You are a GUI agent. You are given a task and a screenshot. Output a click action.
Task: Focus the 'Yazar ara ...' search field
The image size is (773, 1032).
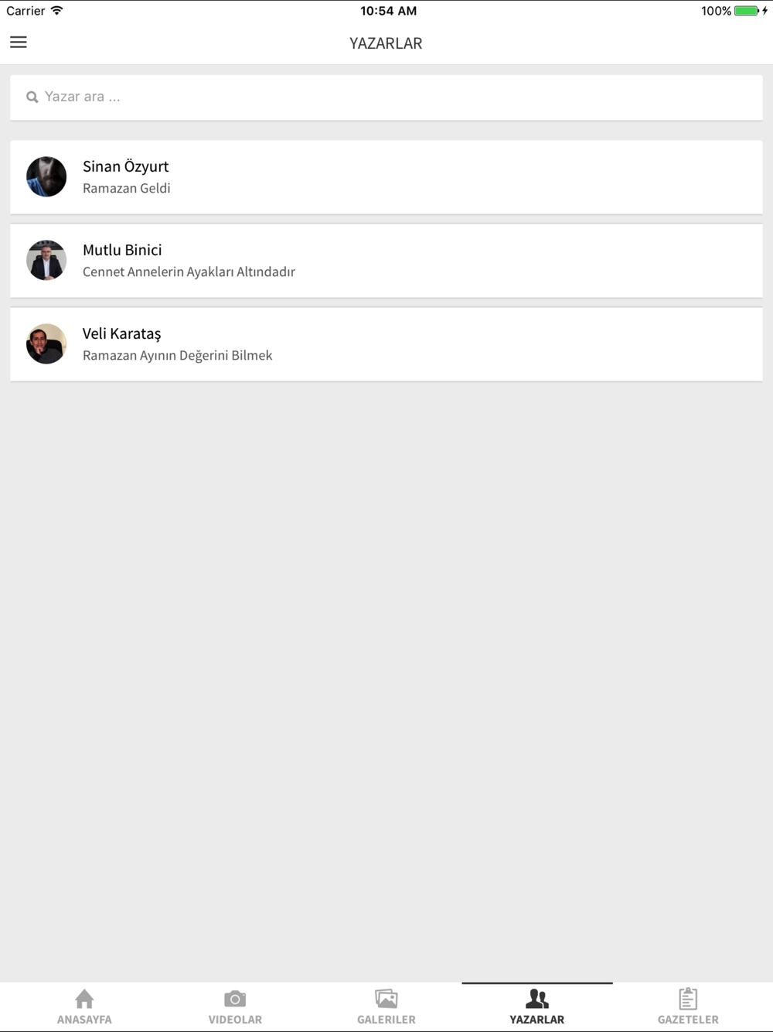(x=386, y=97)
